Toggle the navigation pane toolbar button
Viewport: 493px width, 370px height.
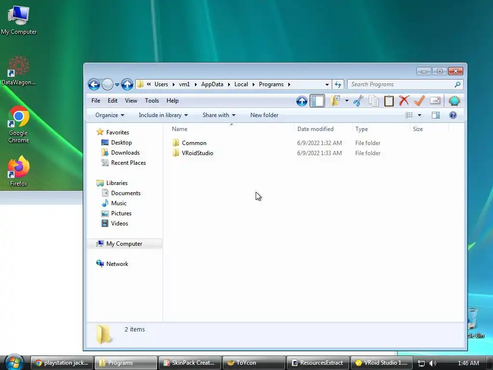[x=317, y=101]
